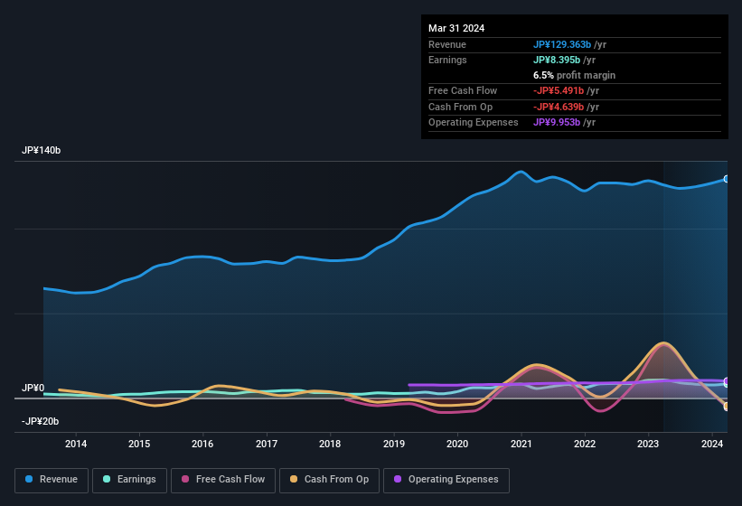742x506 pixels.
Task: Click the 2022 x-axis label
Action: click(585, 444)
